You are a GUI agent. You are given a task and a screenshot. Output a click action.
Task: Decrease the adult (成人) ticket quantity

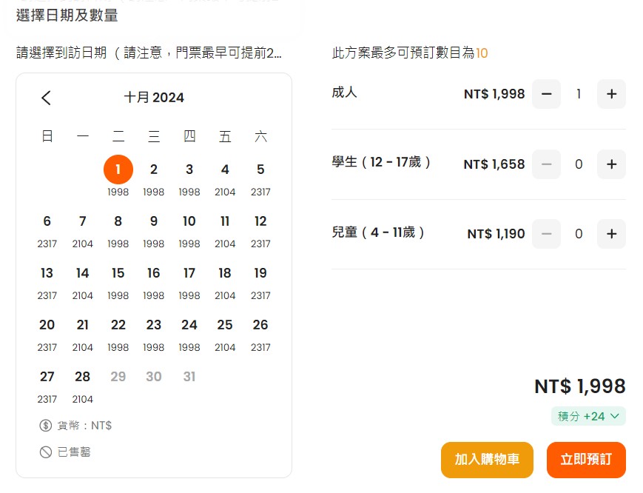click(x=546, y=94)
